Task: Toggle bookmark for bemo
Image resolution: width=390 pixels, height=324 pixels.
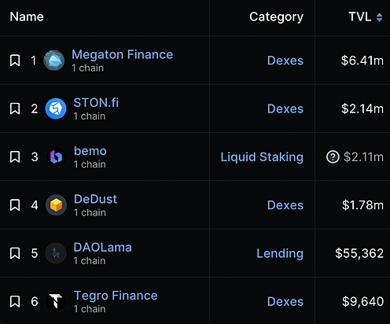Action: click(x=15, y=156)
